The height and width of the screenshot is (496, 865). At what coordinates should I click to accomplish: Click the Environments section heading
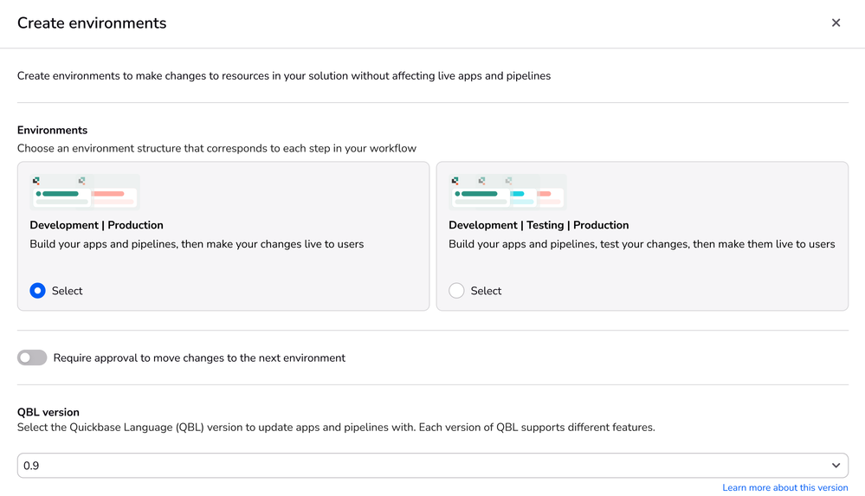pos(52,130)
